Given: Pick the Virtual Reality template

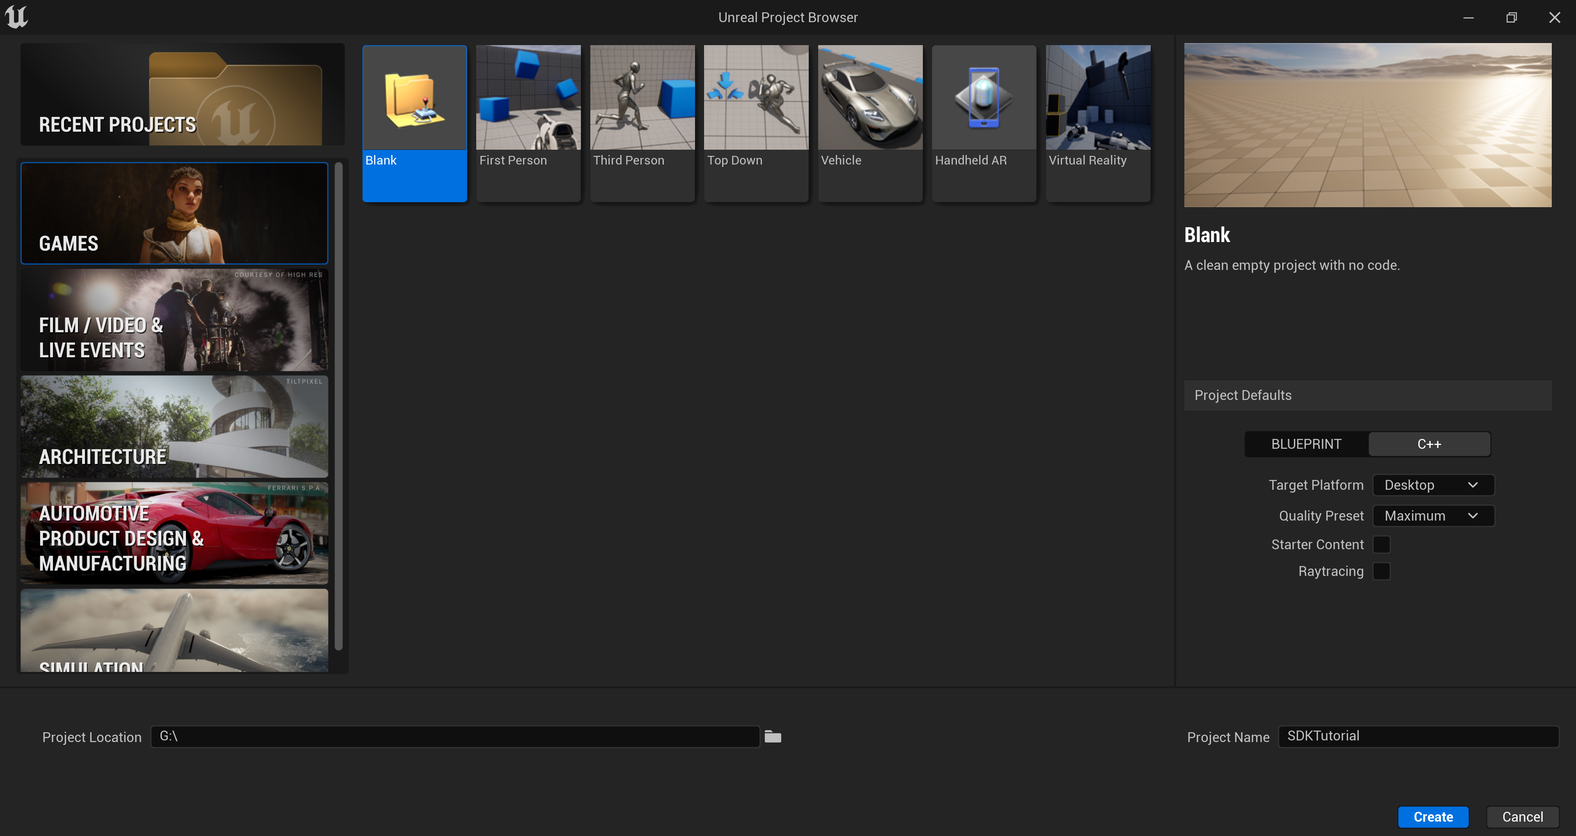Looking at the screenshot, I should [1098, 122].
